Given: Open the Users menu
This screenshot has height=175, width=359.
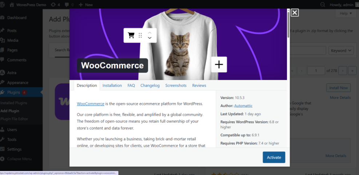Looking at the screenshot, I should tap(12, 130).
